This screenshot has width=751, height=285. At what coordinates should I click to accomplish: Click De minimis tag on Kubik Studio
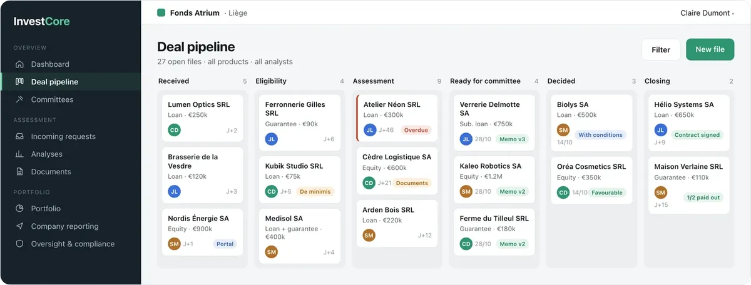click(x=315, y=192)
